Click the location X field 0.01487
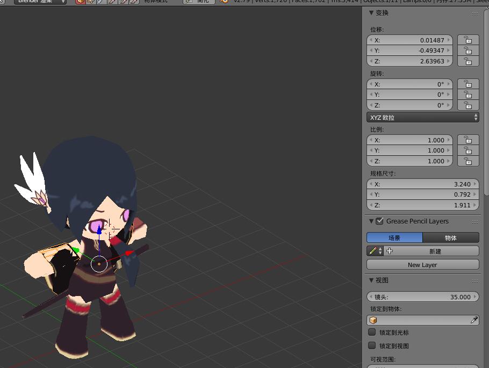 (409, 40)
